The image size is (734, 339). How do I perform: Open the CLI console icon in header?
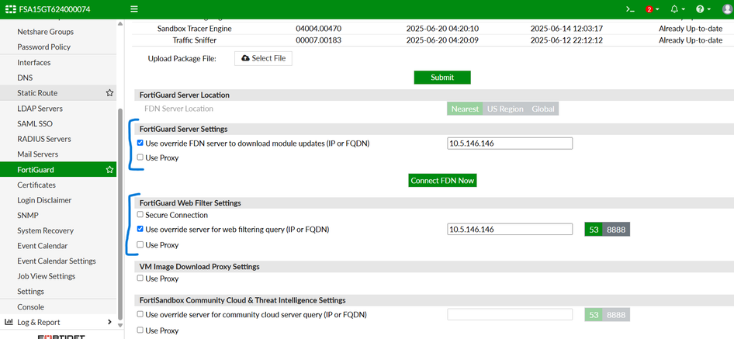631,9
